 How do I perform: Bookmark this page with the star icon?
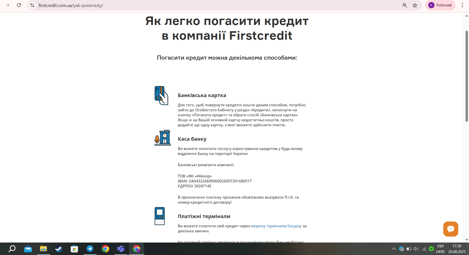click(x=415, y=5)
